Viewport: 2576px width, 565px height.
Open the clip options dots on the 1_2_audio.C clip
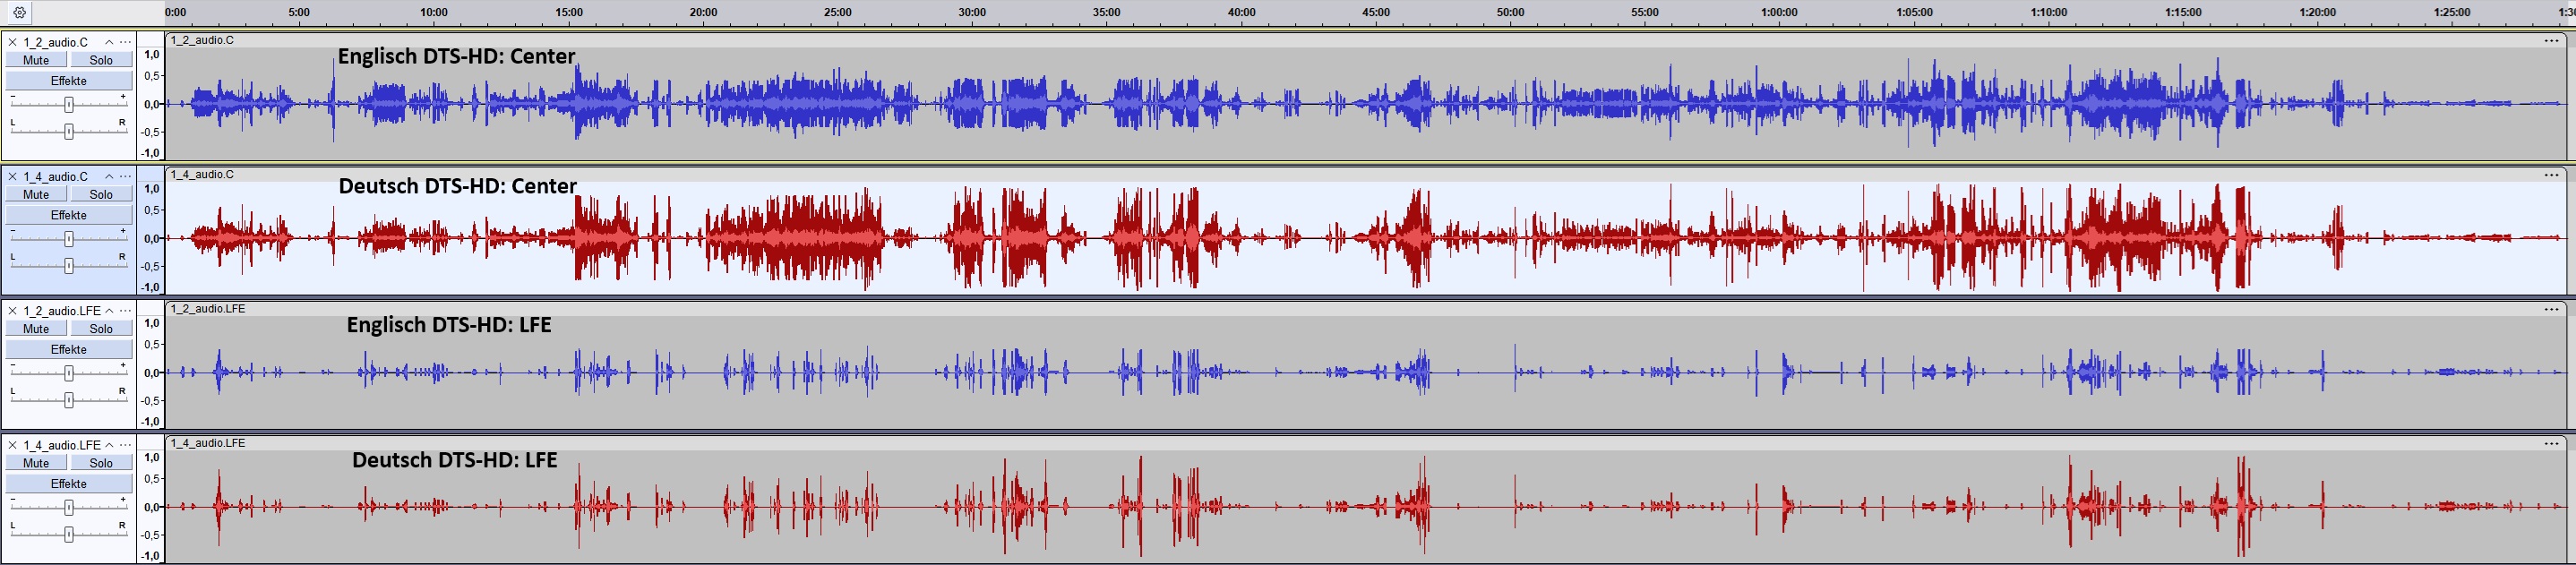tap(2551, 40)
